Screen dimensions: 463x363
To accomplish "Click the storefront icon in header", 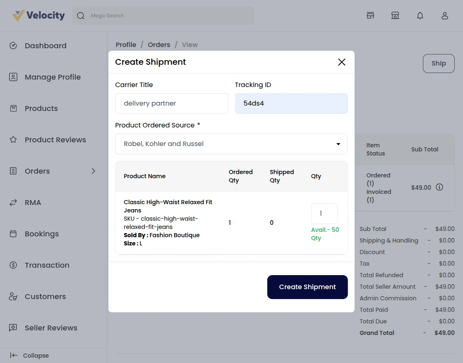I will tap(370, 16).
